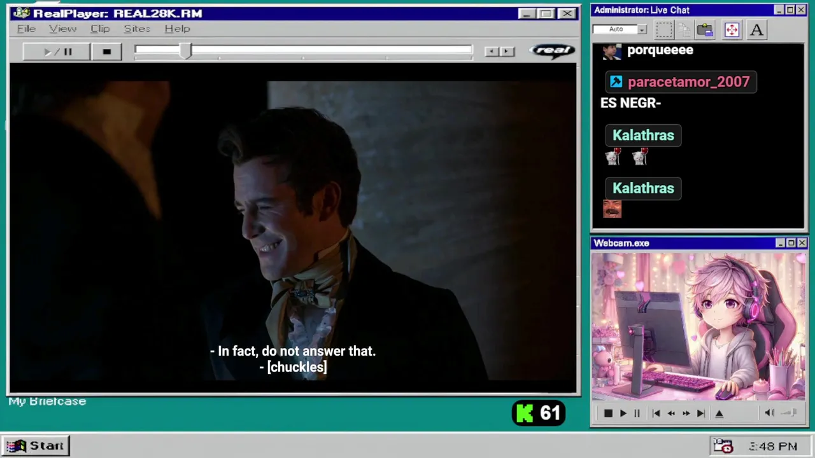This screenshot has width=815, height=458.
Task: Click the previous clip arrow in RealPlayer
Action: (491, 52)
